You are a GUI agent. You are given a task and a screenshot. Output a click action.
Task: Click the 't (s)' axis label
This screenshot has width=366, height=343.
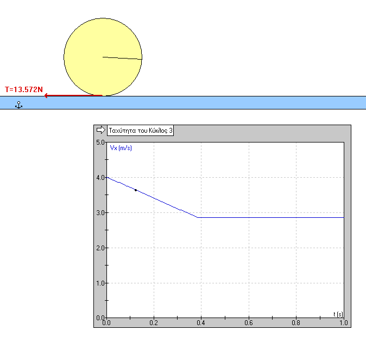coord(338,314)
